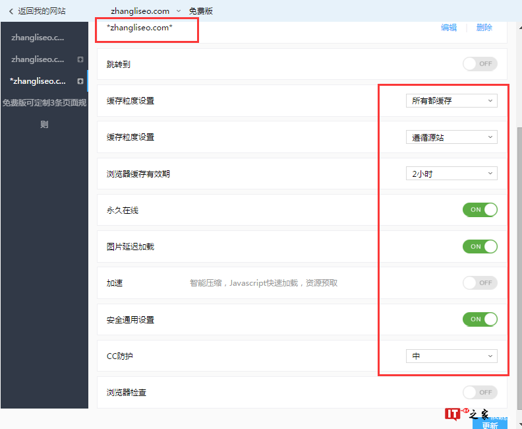Click the up-arrow icon on *zhangliseo.c... rule
The height and width of the screenshot is (429, 522).
80,81
